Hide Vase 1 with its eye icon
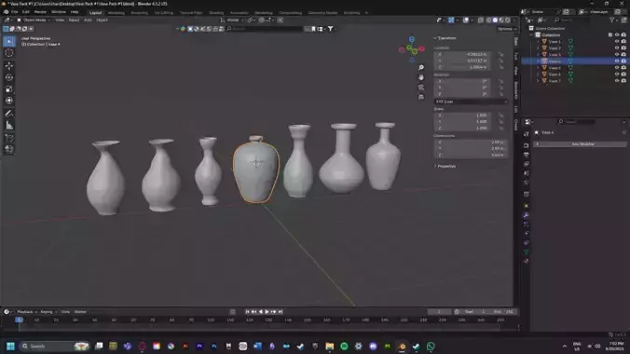This screenshot has width=630, height=354. tap(617, 41)
